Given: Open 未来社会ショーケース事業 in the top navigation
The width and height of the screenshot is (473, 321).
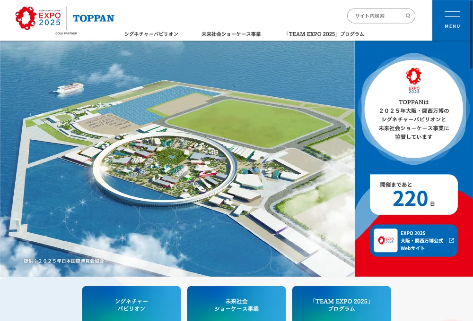Looking at the screenshot, I should pos(231,34).
